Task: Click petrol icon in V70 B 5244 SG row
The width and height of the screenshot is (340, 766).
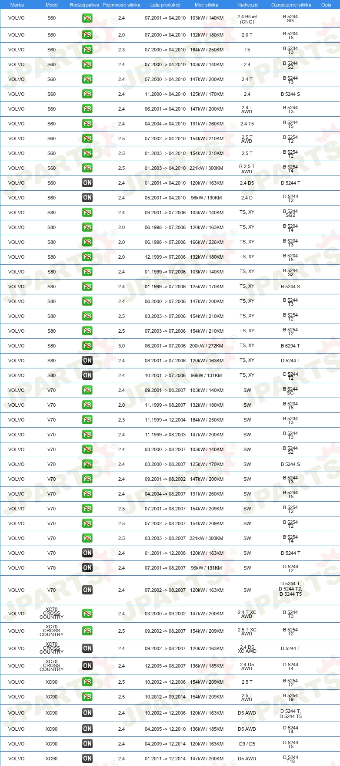Action: click(x=87, y=390)
